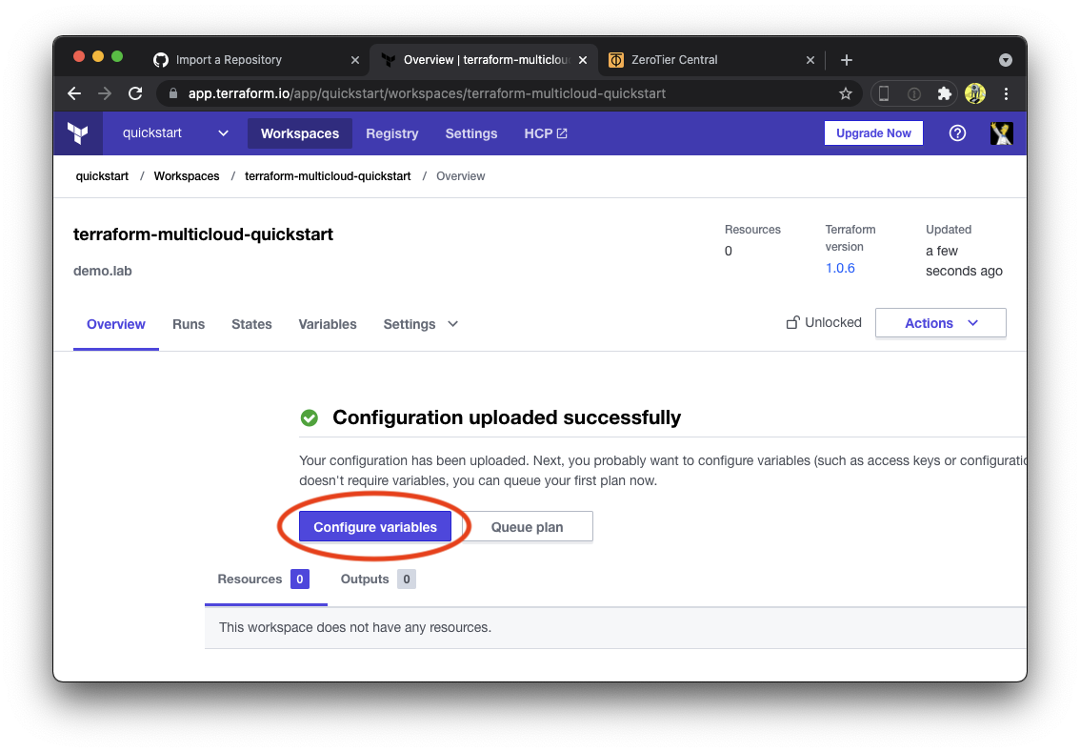Close the Terraform Overview tab
The width and height of the screenshot is (1080, 752).
[x=583, y=60]
